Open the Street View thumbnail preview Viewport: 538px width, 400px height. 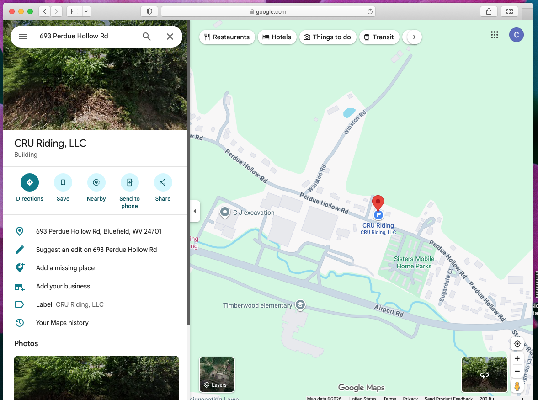click(484, 374)
